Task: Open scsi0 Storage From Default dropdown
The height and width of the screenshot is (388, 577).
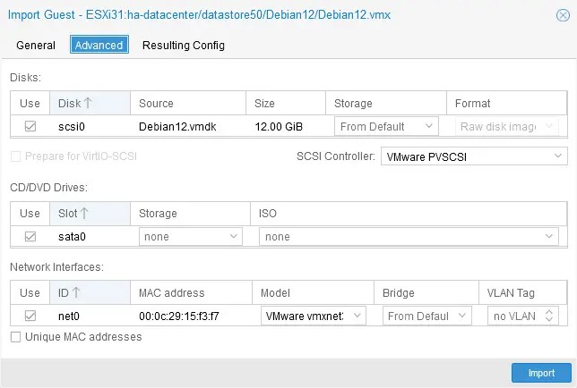Action: click(386, 126)
